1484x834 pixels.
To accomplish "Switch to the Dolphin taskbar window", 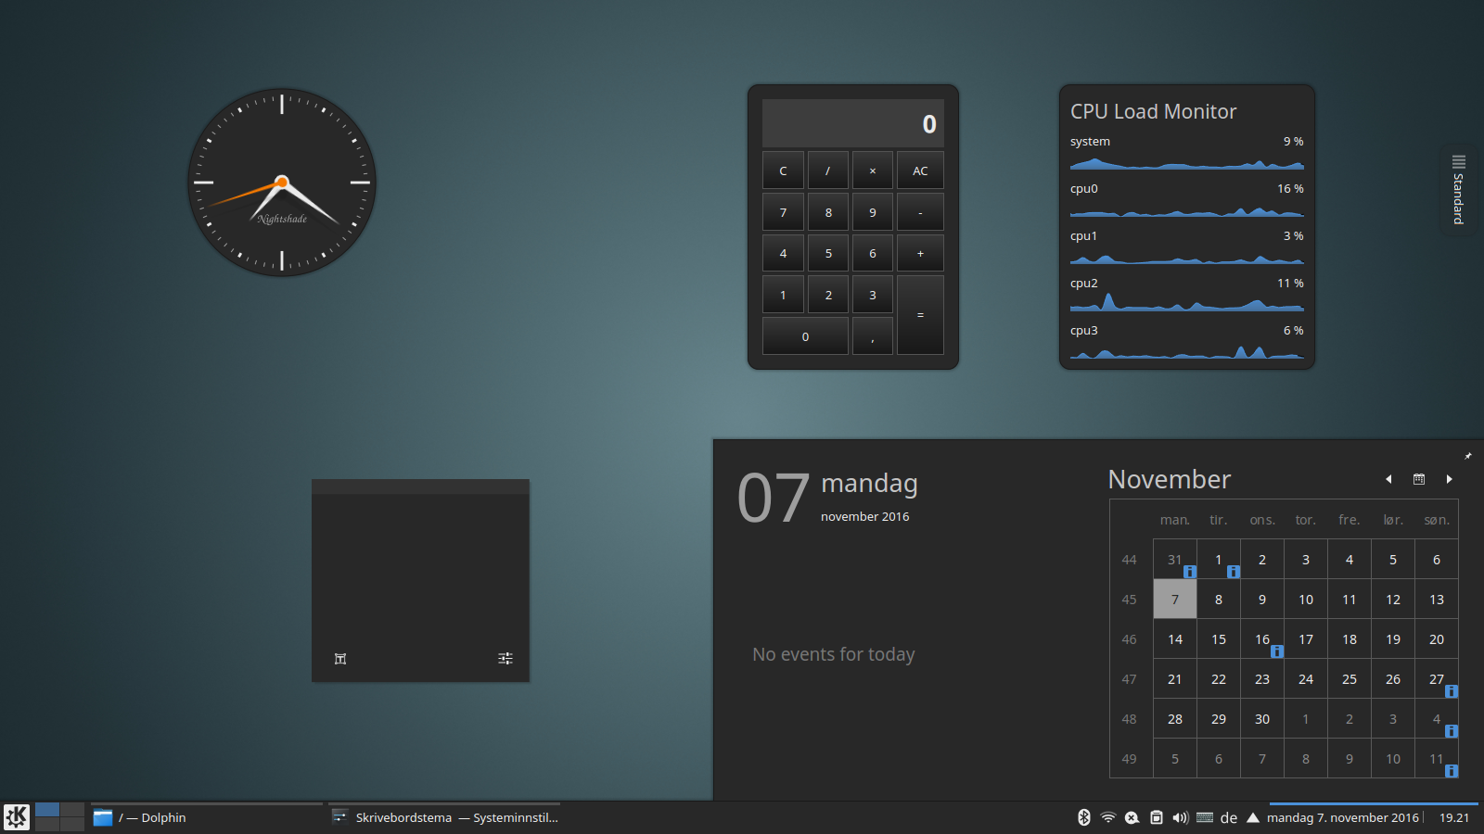I will pos(207,817).
